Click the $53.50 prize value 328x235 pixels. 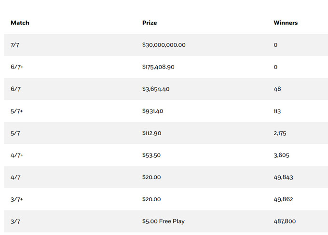(x=151, y=155)
